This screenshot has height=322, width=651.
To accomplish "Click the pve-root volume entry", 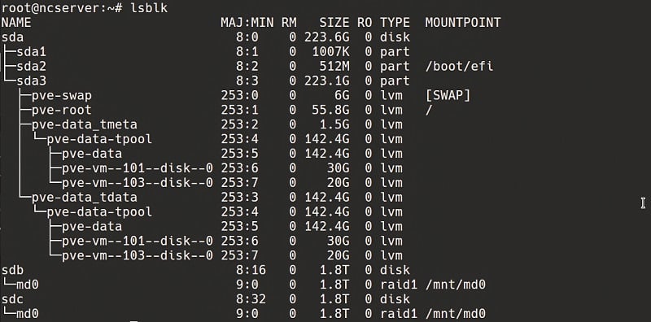I will coord(62,110).
